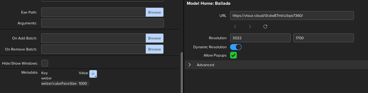The height and width of the screenshot is (93, 368).
Task: Click the Arguments input field
Action: pyautogui.click(x=102, y=23)
